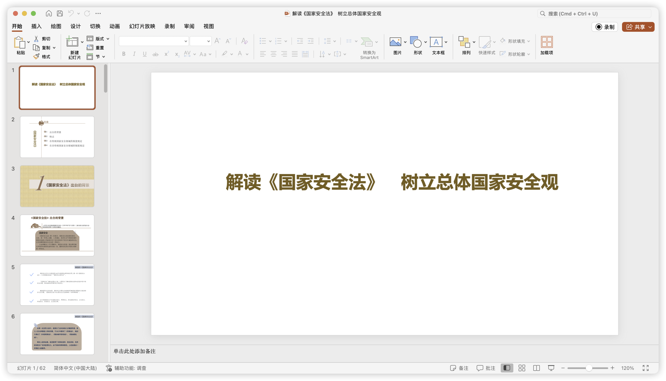Click the Cut (剪切) scissors icon

(36, 39)
